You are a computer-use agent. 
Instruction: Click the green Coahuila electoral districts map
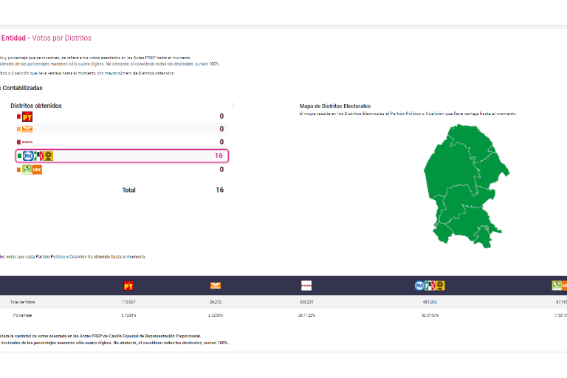[464, 186]
